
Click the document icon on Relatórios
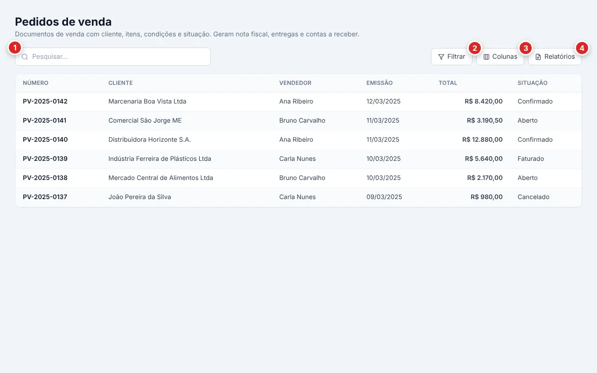pos(538,57)
